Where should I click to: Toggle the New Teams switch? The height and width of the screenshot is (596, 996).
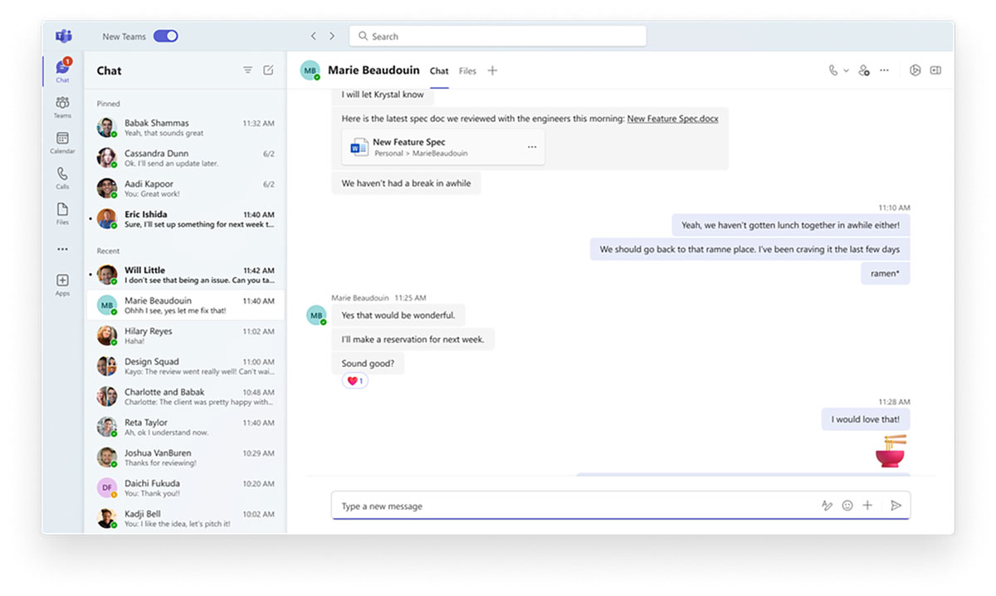pyautogui.click(x=165, y=37)
